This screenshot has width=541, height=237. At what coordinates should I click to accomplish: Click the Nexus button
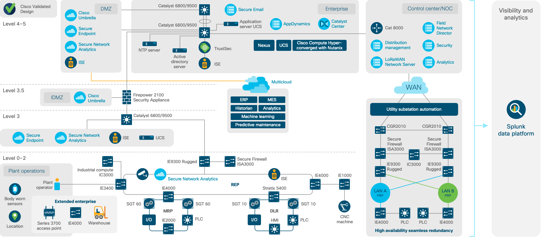coord(264,45)
